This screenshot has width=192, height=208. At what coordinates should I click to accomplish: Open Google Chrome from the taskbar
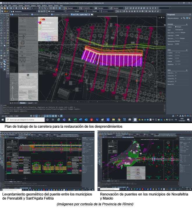(x=119, y=120)
